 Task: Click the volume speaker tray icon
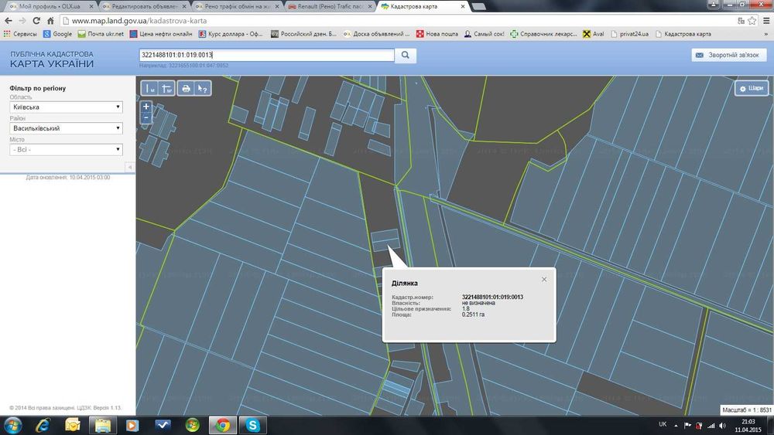click(722, 425)
